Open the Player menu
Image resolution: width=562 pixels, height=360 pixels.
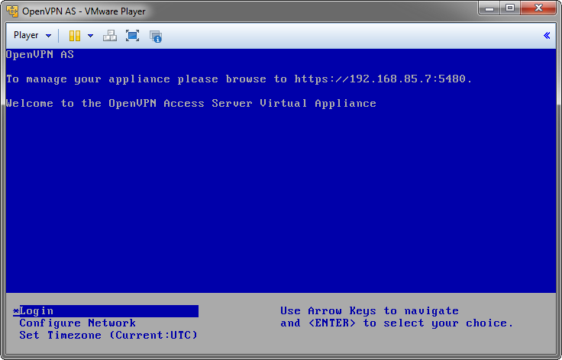tap(32, 35)
